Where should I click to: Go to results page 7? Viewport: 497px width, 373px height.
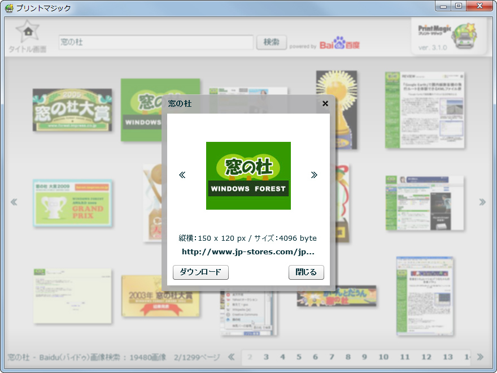[x=332, y=357]
